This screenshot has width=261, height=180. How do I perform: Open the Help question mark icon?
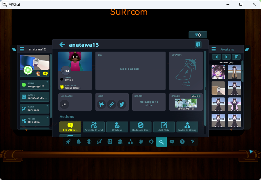[182, 142]
